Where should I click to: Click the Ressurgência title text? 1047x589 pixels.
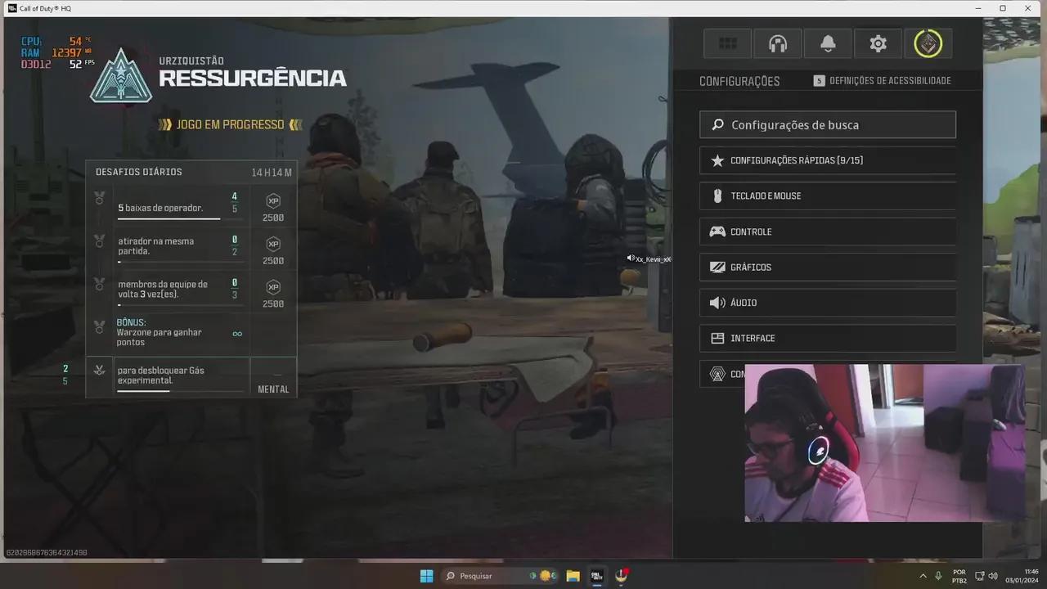[x=253, y=79]
